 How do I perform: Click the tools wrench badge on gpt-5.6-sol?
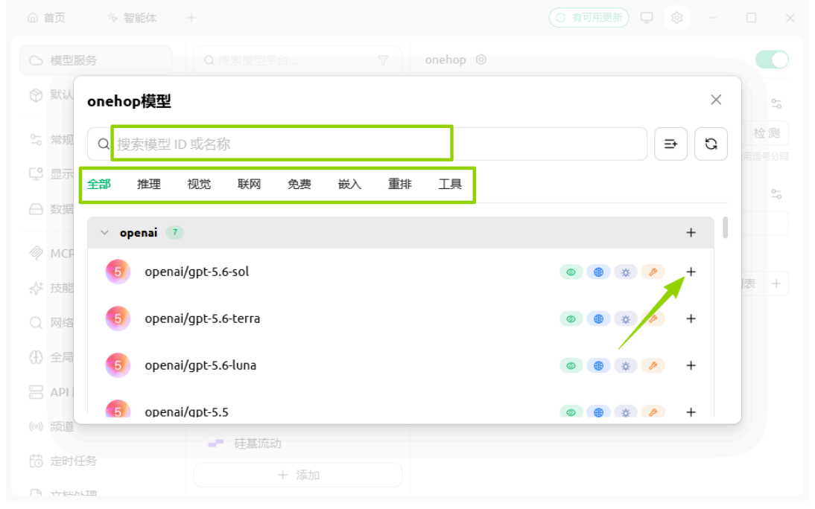[x=653, y=272]
